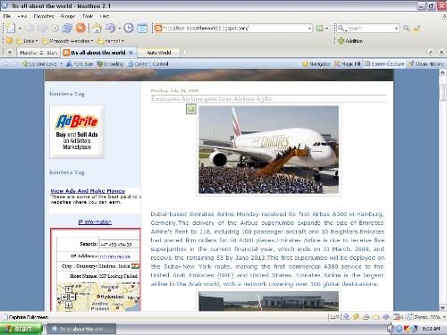Screen dimensions: 447x335
Task: Click the Magic Fill toolbar button
Action: (x=347, y=63)
